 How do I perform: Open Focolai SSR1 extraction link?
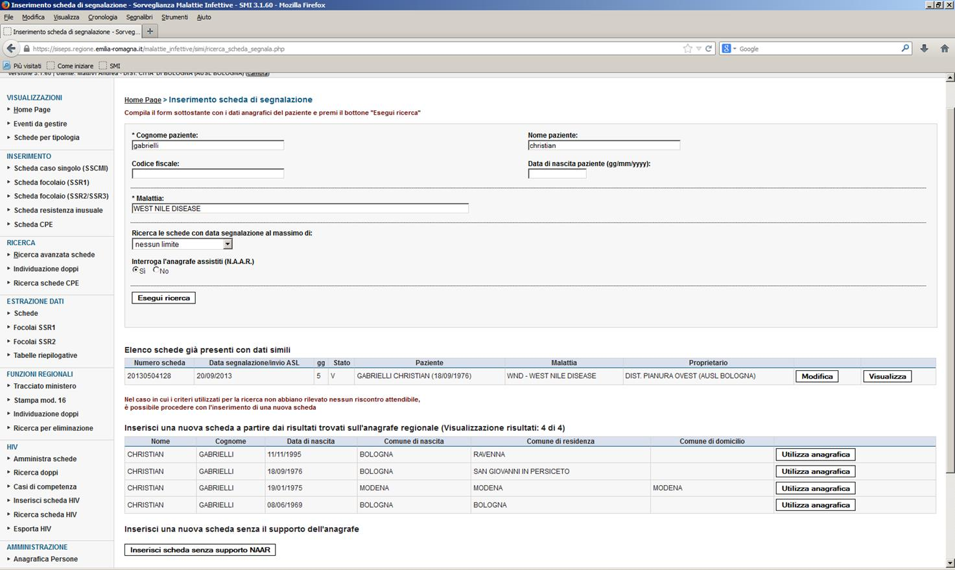click(34, 327)
